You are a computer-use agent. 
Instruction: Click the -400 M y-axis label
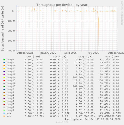(x=11, y=50)
